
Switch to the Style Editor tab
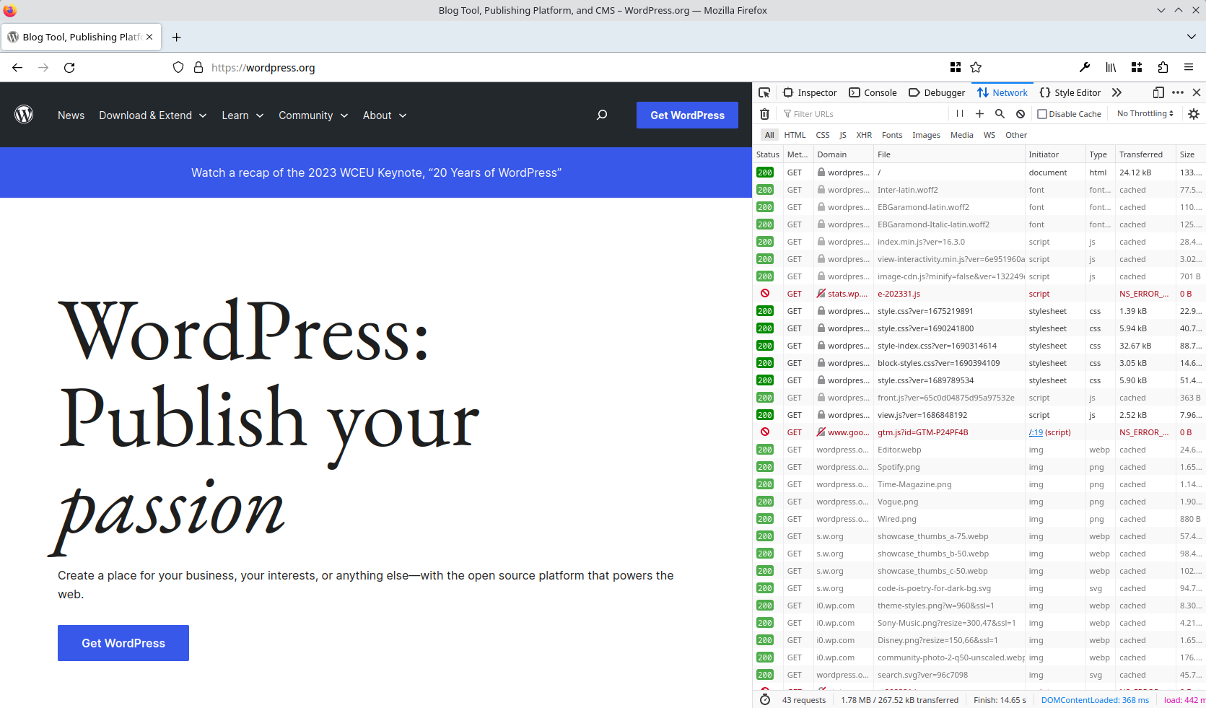pos(1070,92)
